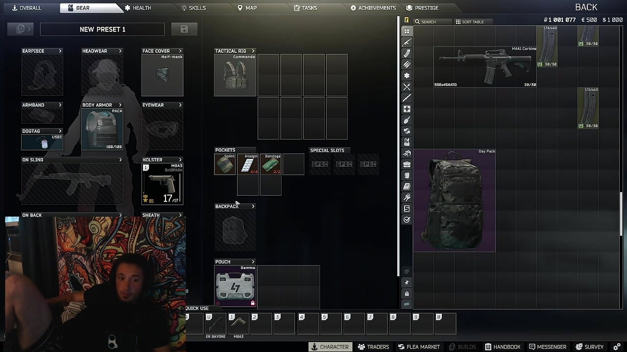Click the stash vertical scrollbar
The width and height of the screenshot is (627, 352).
(x=622, y=210)
